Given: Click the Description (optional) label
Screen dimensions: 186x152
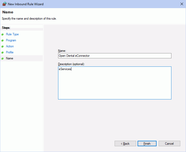Looking at the screenshot, I should [71, 64].
